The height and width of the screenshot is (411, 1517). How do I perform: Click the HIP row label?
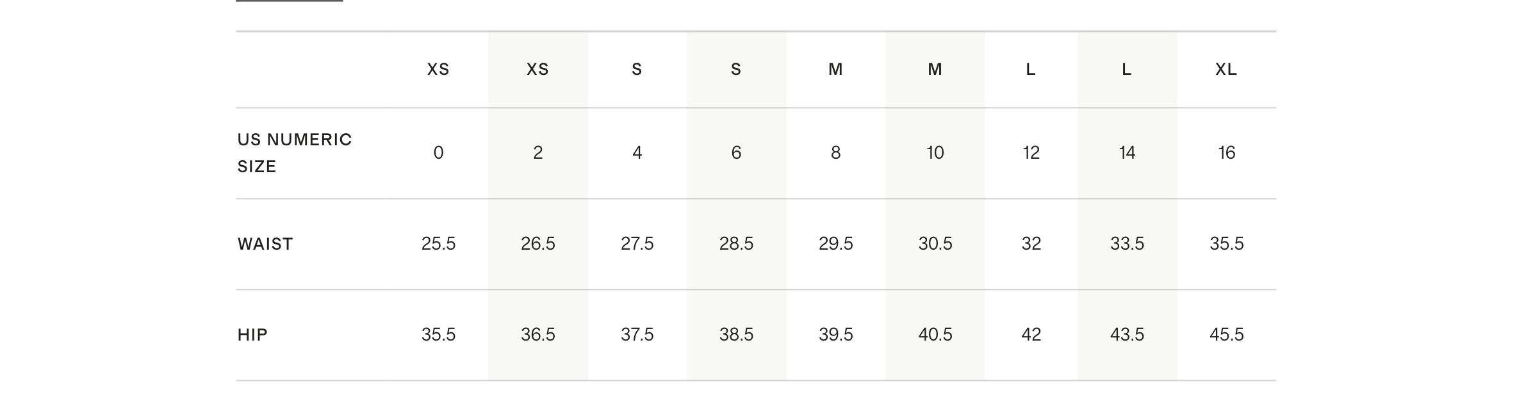pos(252,335)
